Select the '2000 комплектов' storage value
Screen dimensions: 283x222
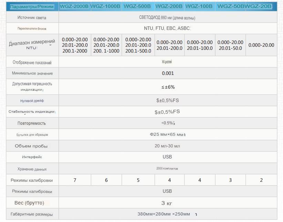pyautogui.click(x=167, y=169)
